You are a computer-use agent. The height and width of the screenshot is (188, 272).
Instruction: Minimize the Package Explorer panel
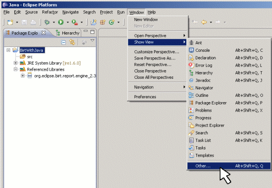[86, 31]
